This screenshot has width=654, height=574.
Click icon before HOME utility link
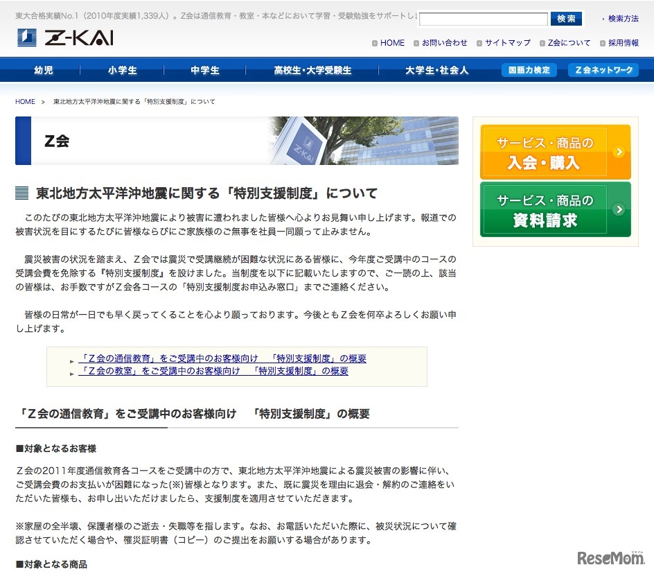point(375,43)
